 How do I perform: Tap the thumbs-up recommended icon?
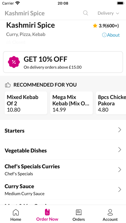[x=8, y=85]
